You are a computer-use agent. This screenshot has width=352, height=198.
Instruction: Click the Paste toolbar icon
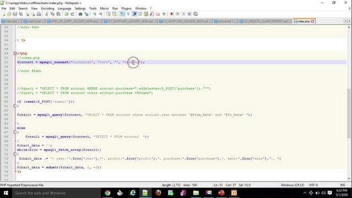pyautogui.click(x=58, y=14)
